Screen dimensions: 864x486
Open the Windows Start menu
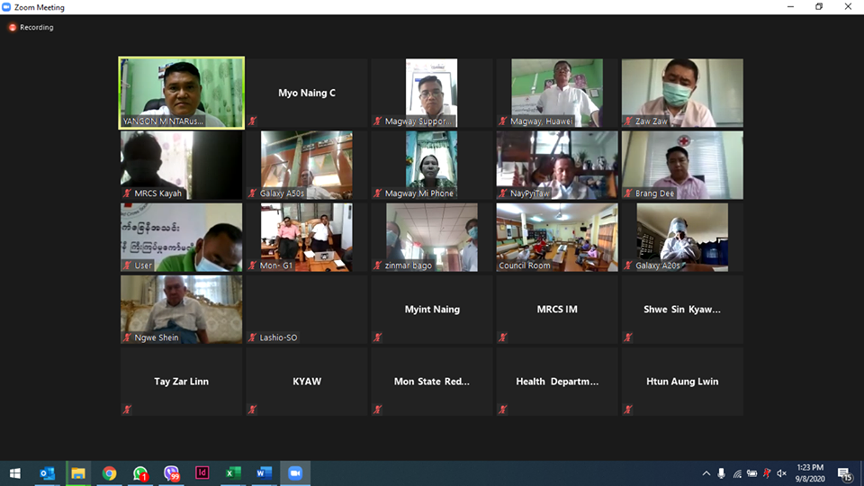[15, 473]
